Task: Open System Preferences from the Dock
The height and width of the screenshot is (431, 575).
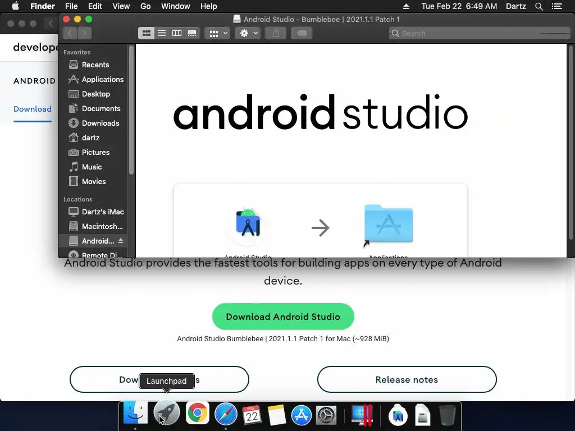Action: click(326, 415)
